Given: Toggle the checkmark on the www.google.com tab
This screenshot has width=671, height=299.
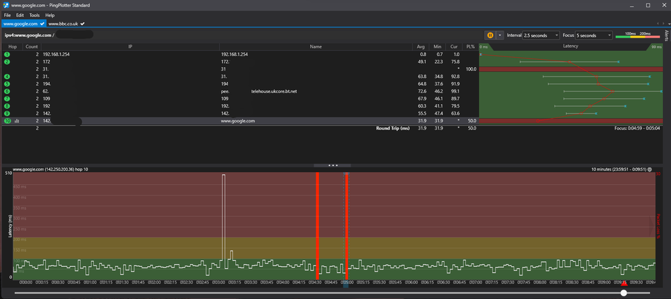Looking at the screenshot, I should click(42, 24).
